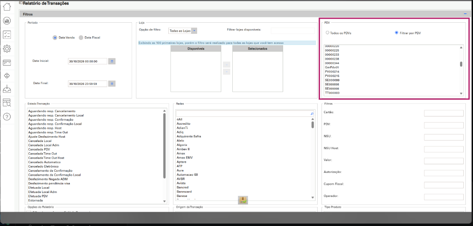Open the calendar picker for Data Inicial
The width and height of the screenshot is (473, 226).
(x=112, y=61)
